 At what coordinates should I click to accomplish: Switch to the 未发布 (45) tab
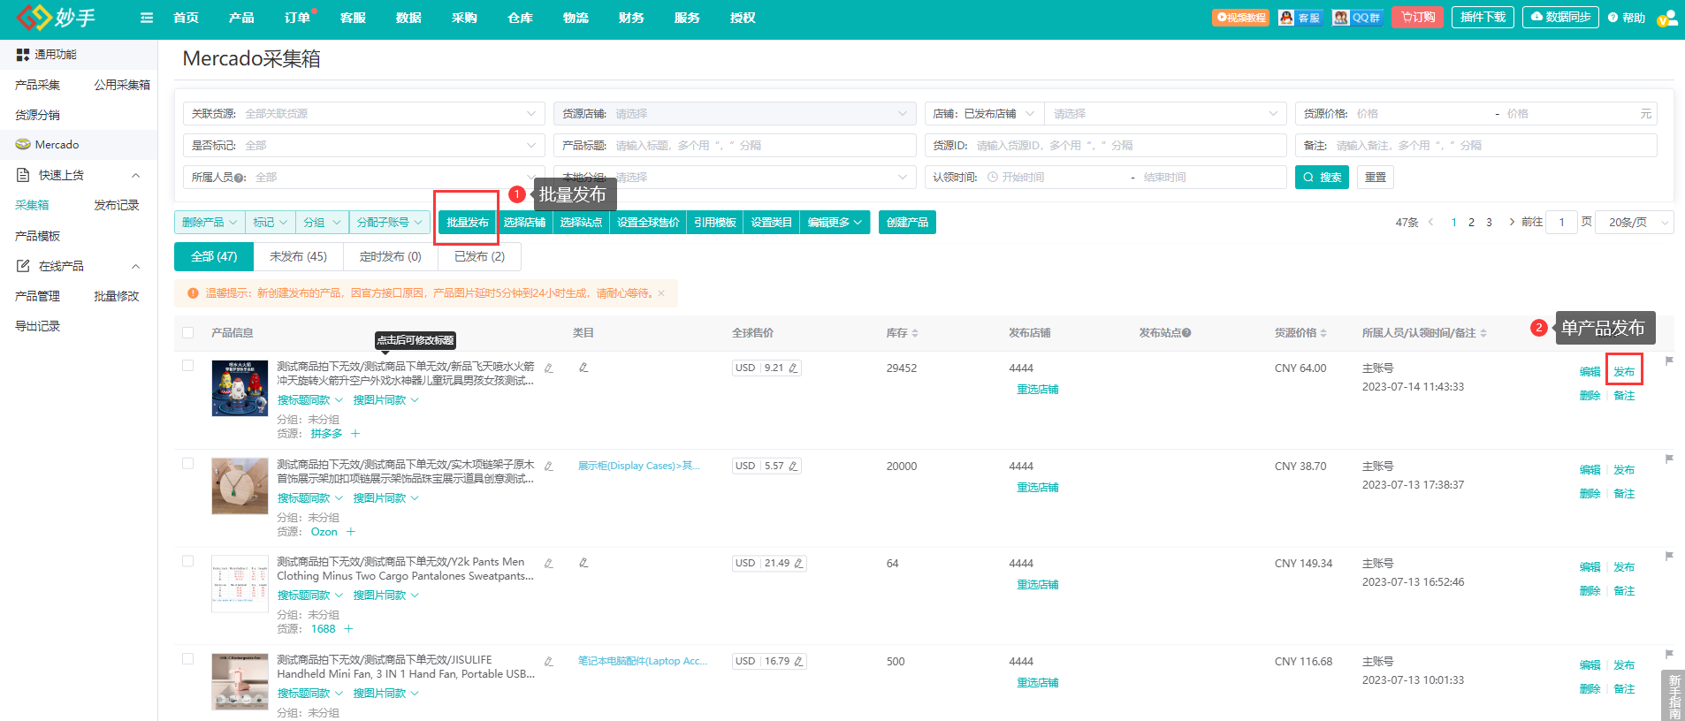(x=298, y=256)
